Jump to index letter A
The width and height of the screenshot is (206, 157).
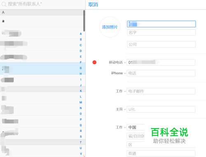81,34
